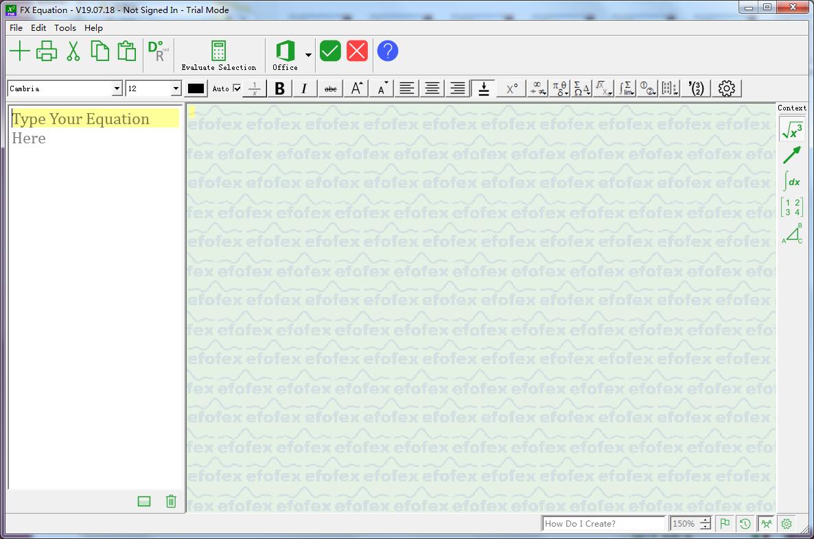Click the fraction 1/x format button

click(255, 88)
